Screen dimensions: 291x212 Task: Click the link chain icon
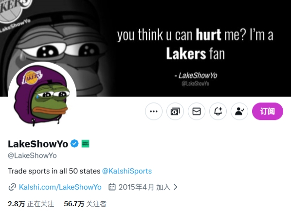(x=12, y=187)
